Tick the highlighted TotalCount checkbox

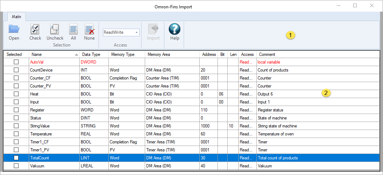[x=16, y=158]
